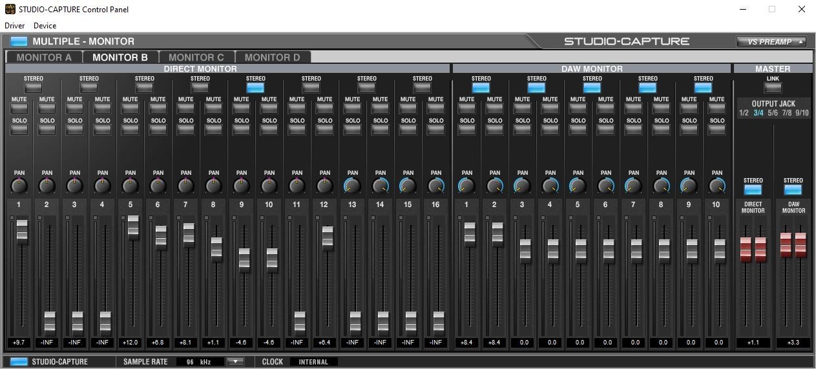Image resolution: width=816 pixels, height=369 pixels.
Task: Click the pan knob on direct channel 8
Action: [214, 186]
